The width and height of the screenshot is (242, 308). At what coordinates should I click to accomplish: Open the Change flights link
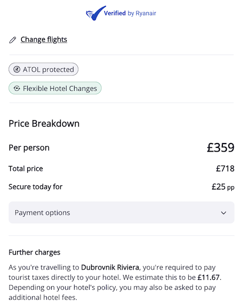44,40
